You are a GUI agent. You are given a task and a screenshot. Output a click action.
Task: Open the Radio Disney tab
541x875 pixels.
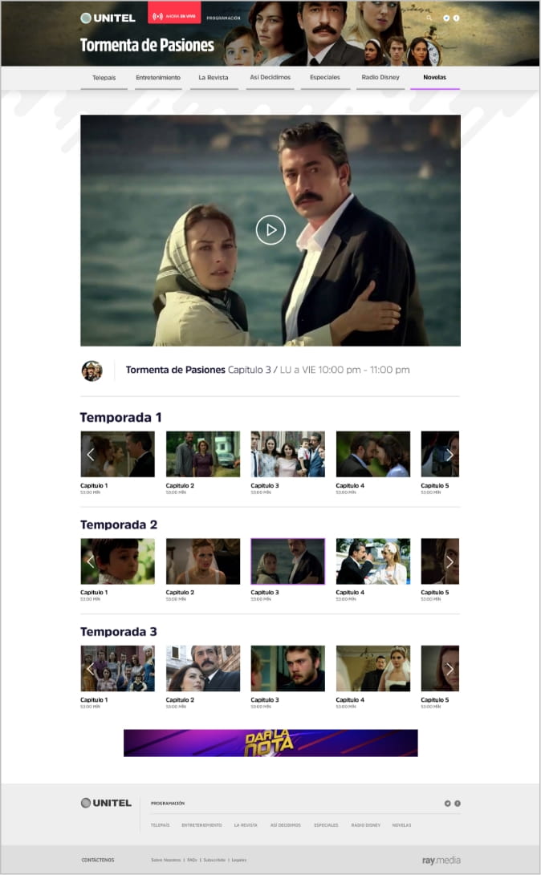coord(380,77)
